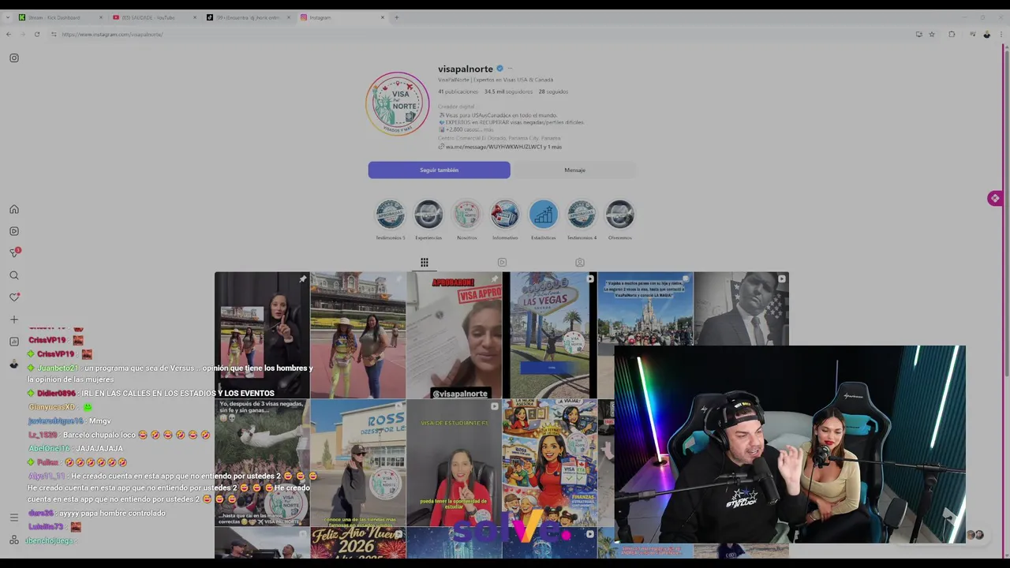Expand the tab search dropdown arrow

pos(7,17)
